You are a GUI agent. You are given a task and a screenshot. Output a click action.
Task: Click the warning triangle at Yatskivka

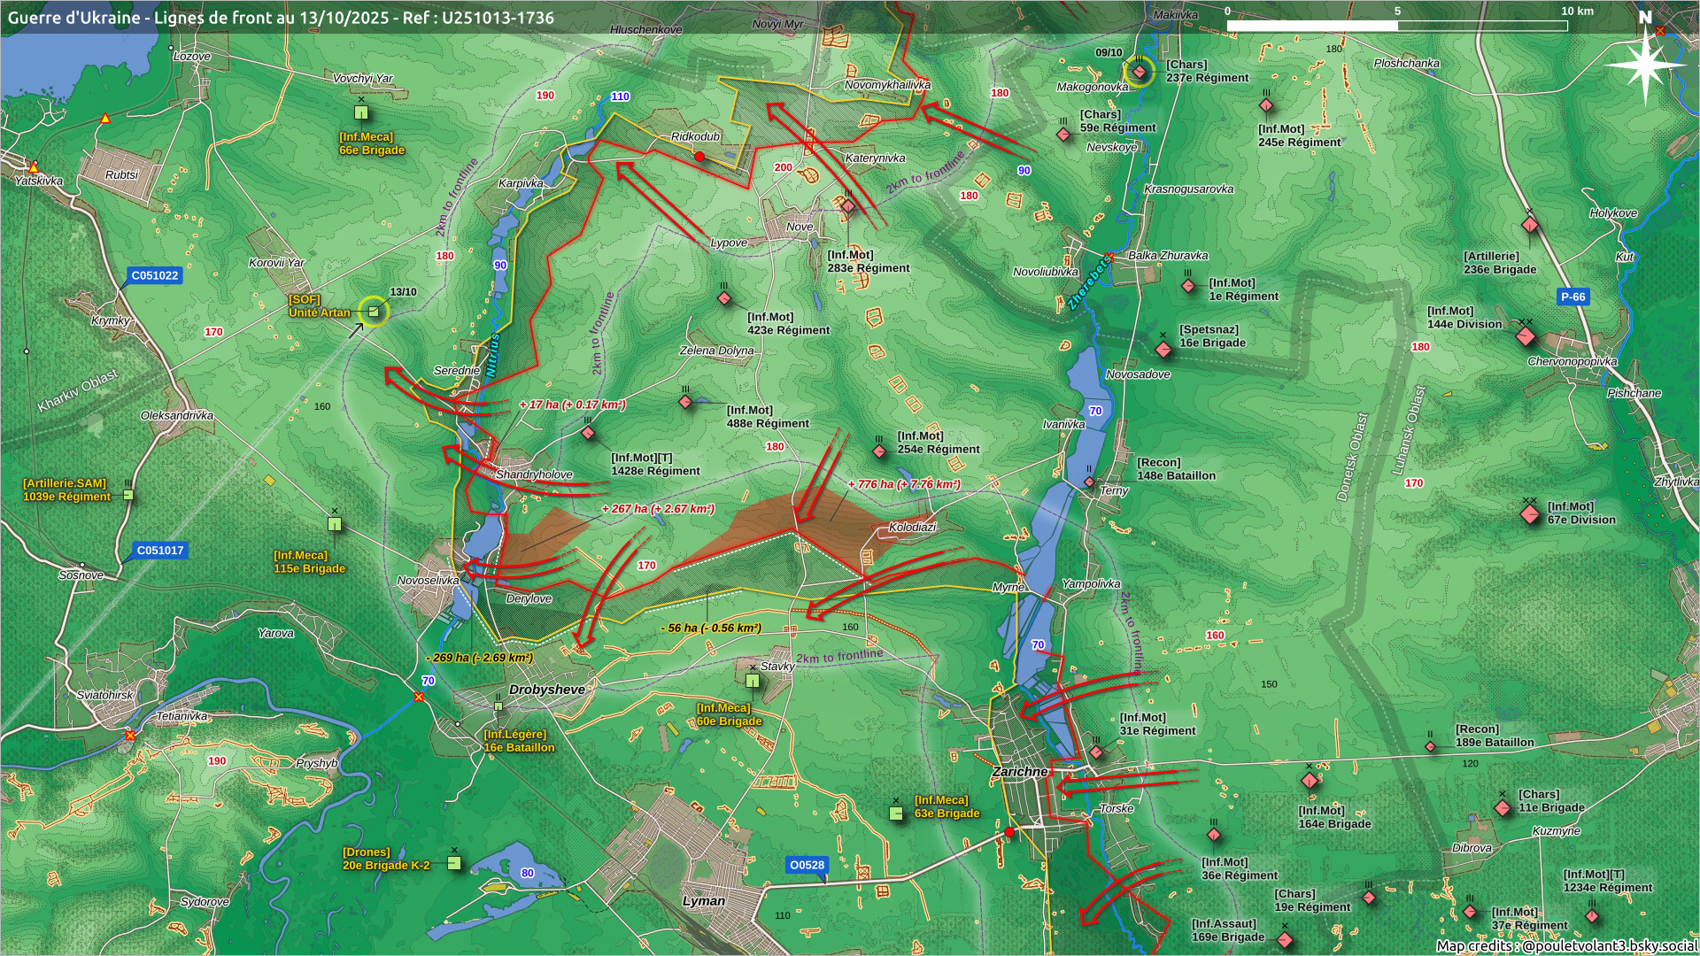35,166
